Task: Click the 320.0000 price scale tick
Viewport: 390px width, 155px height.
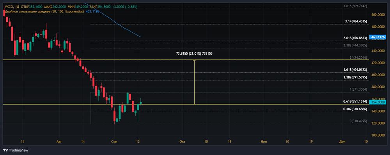Action: tap(378, 123)
